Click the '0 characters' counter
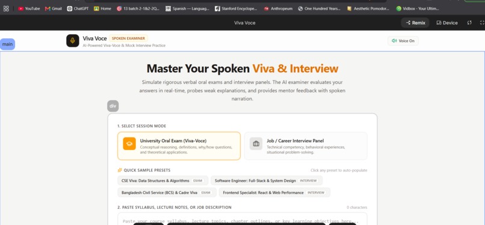The height and width of the screenshot is (225, 485). click(x=357, y=208)
